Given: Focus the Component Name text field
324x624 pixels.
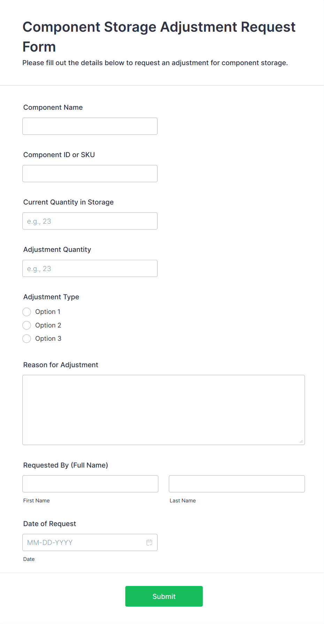Looking at the screenshot, I should (x=90, y=126).
